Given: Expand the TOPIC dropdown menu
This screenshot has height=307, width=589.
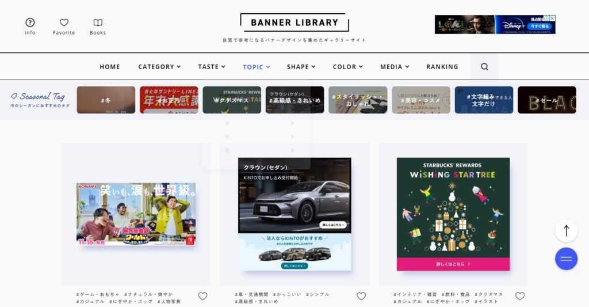Looking at the screenshot, I should [x=256, y=67].
